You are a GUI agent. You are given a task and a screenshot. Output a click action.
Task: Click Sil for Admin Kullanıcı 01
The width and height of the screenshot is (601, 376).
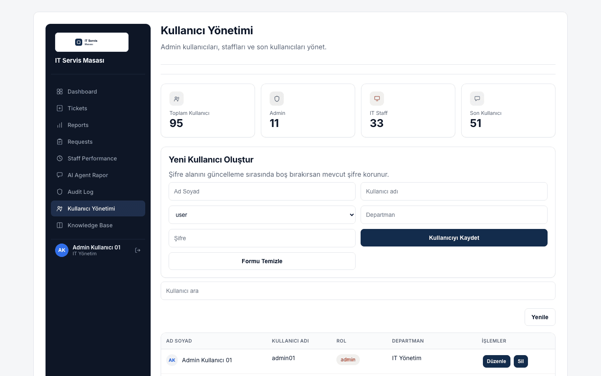pos(521,361)
